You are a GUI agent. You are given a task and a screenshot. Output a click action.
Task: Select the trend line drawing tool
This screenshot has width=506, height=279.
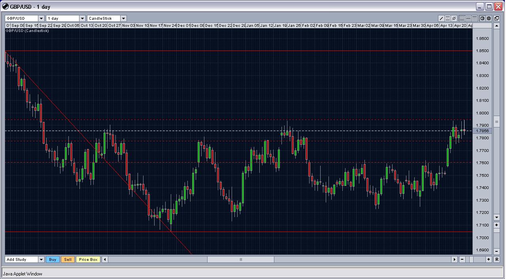pyautogui.click(x=442, y=19)
